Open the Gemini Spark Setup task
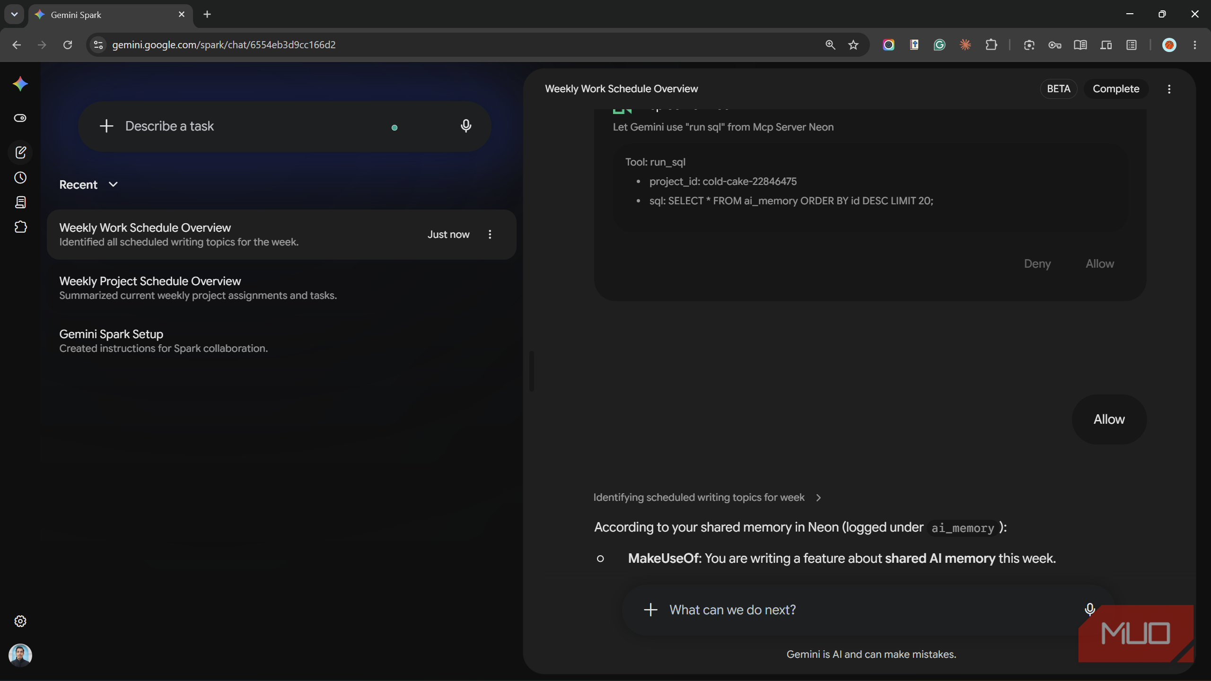Screen dimensions: 1211x681 pos(281,341)
